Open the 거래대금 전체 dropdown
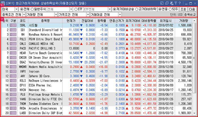The image size is (198, 117). pos(120,15)
